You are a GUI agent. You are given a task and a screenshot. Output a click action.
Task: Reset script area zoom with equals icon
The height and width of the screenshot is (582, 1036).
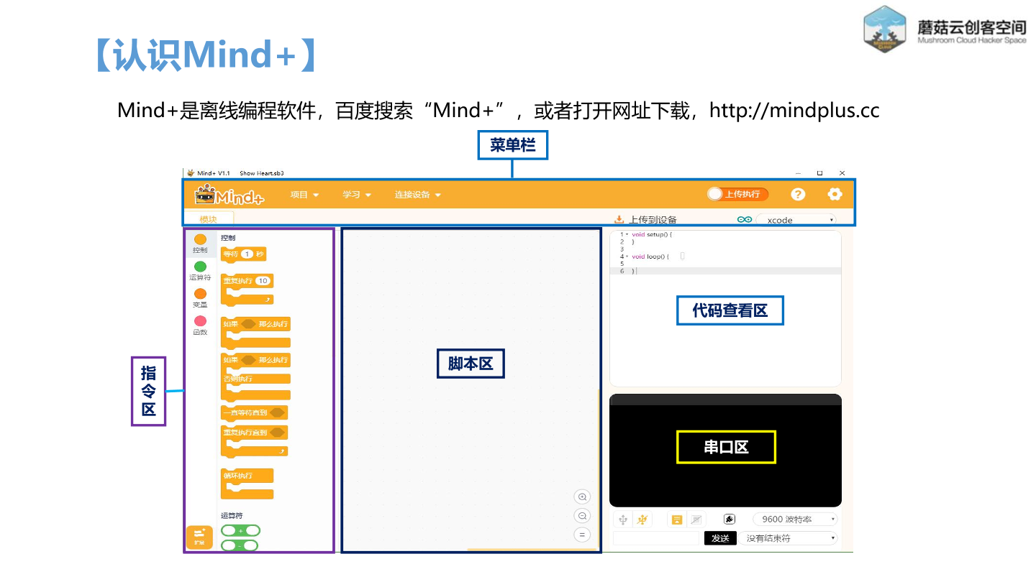(x=582, y=535)
